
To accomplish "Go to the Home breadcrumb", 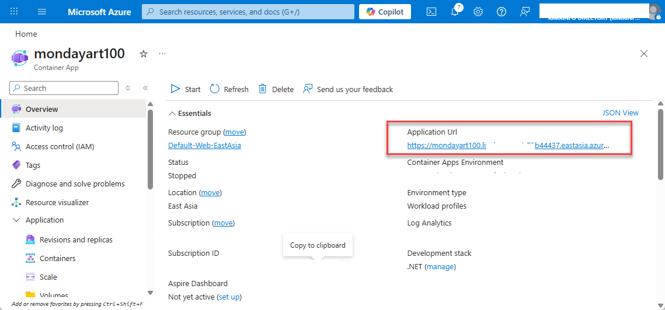I will point(26,34).
